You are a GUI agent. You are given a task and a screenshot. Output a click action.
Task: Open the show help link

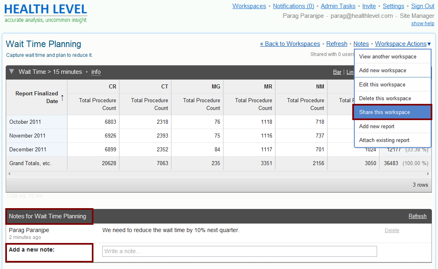423,24
